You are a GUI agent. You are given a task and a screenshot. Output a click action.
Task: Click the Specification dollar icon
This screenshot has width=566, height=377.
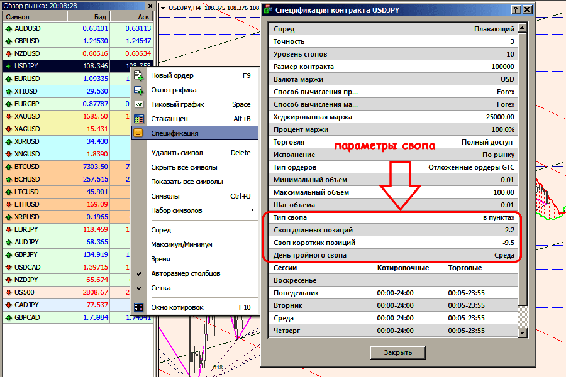click(x=139, y=133)
